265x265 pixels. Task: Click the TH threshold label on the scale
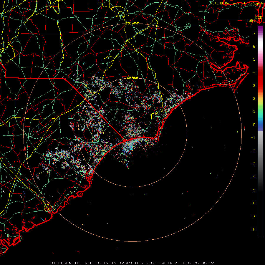[x=253, y=229]
